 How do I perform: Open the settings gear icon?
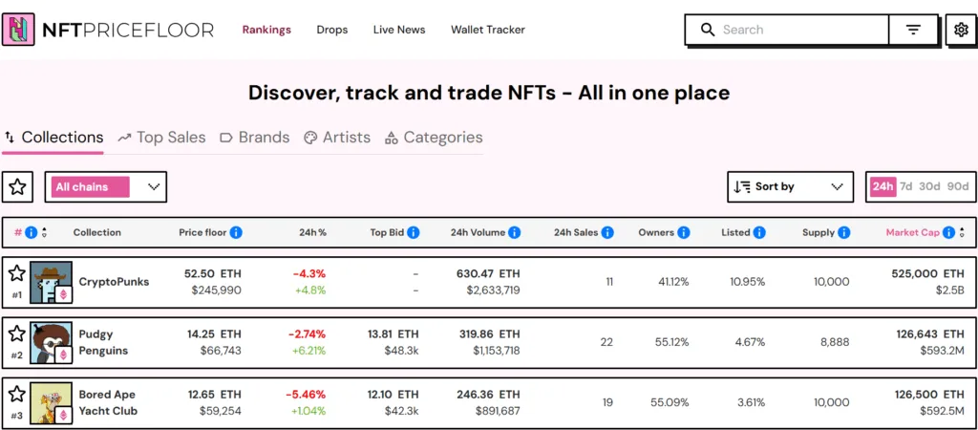961,30
